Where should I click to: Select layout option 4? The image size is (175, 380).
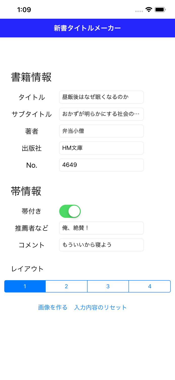point(149,286)
